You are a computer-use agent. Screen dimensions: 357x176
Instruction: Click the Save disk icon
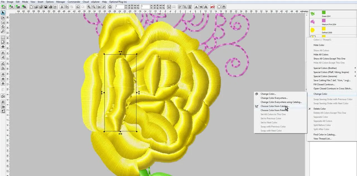click(x=45, y=7)
